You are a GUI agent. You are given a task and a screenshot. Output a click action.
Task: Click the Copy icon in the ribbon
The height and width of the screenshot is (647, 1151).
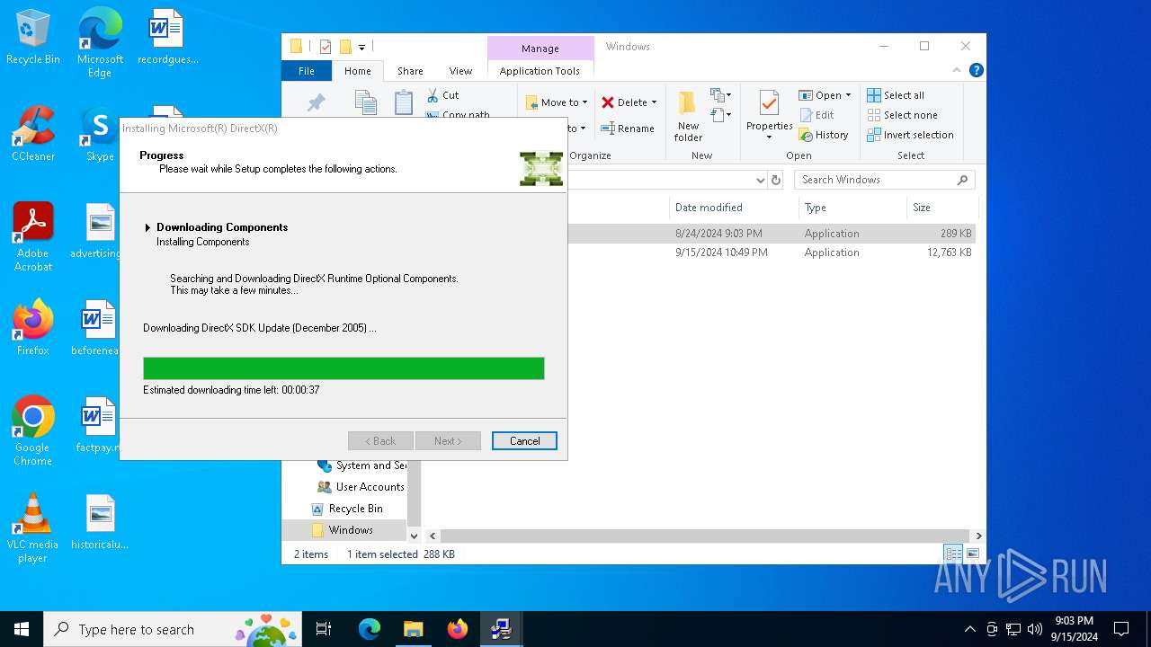[365, 102]
